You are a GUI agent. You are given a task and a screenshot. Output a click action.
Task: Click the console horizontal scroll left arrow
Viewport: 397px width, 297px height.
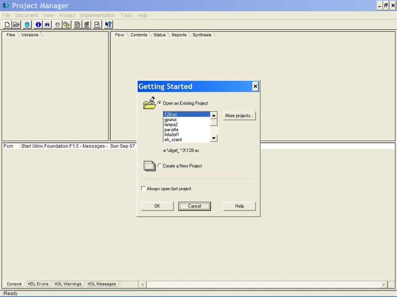[x=143, y=285]
